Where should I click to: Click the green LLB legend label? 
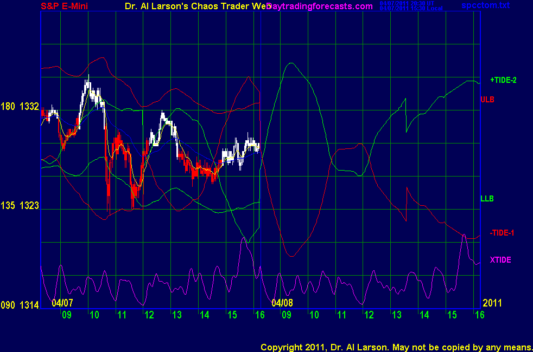(486, 199)
